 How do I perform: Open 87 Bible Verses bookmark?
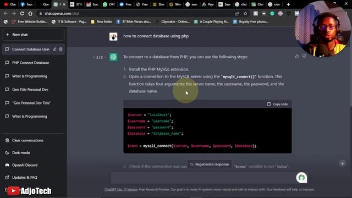coord(134,22)
